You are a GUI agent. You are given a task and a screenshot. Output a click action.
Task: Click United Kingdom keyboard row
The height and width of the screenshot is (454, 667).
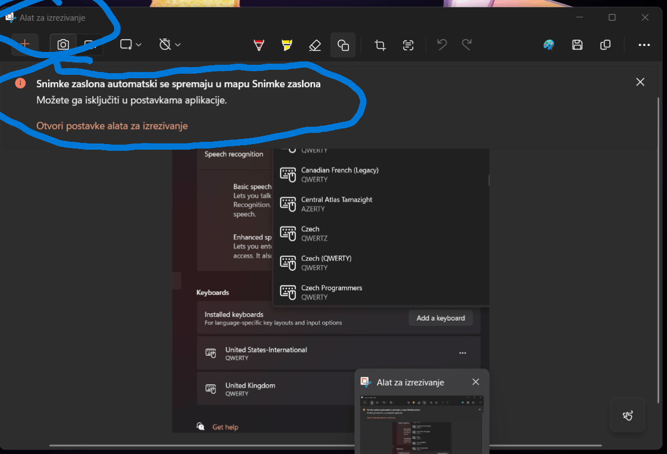coord(276,389)
